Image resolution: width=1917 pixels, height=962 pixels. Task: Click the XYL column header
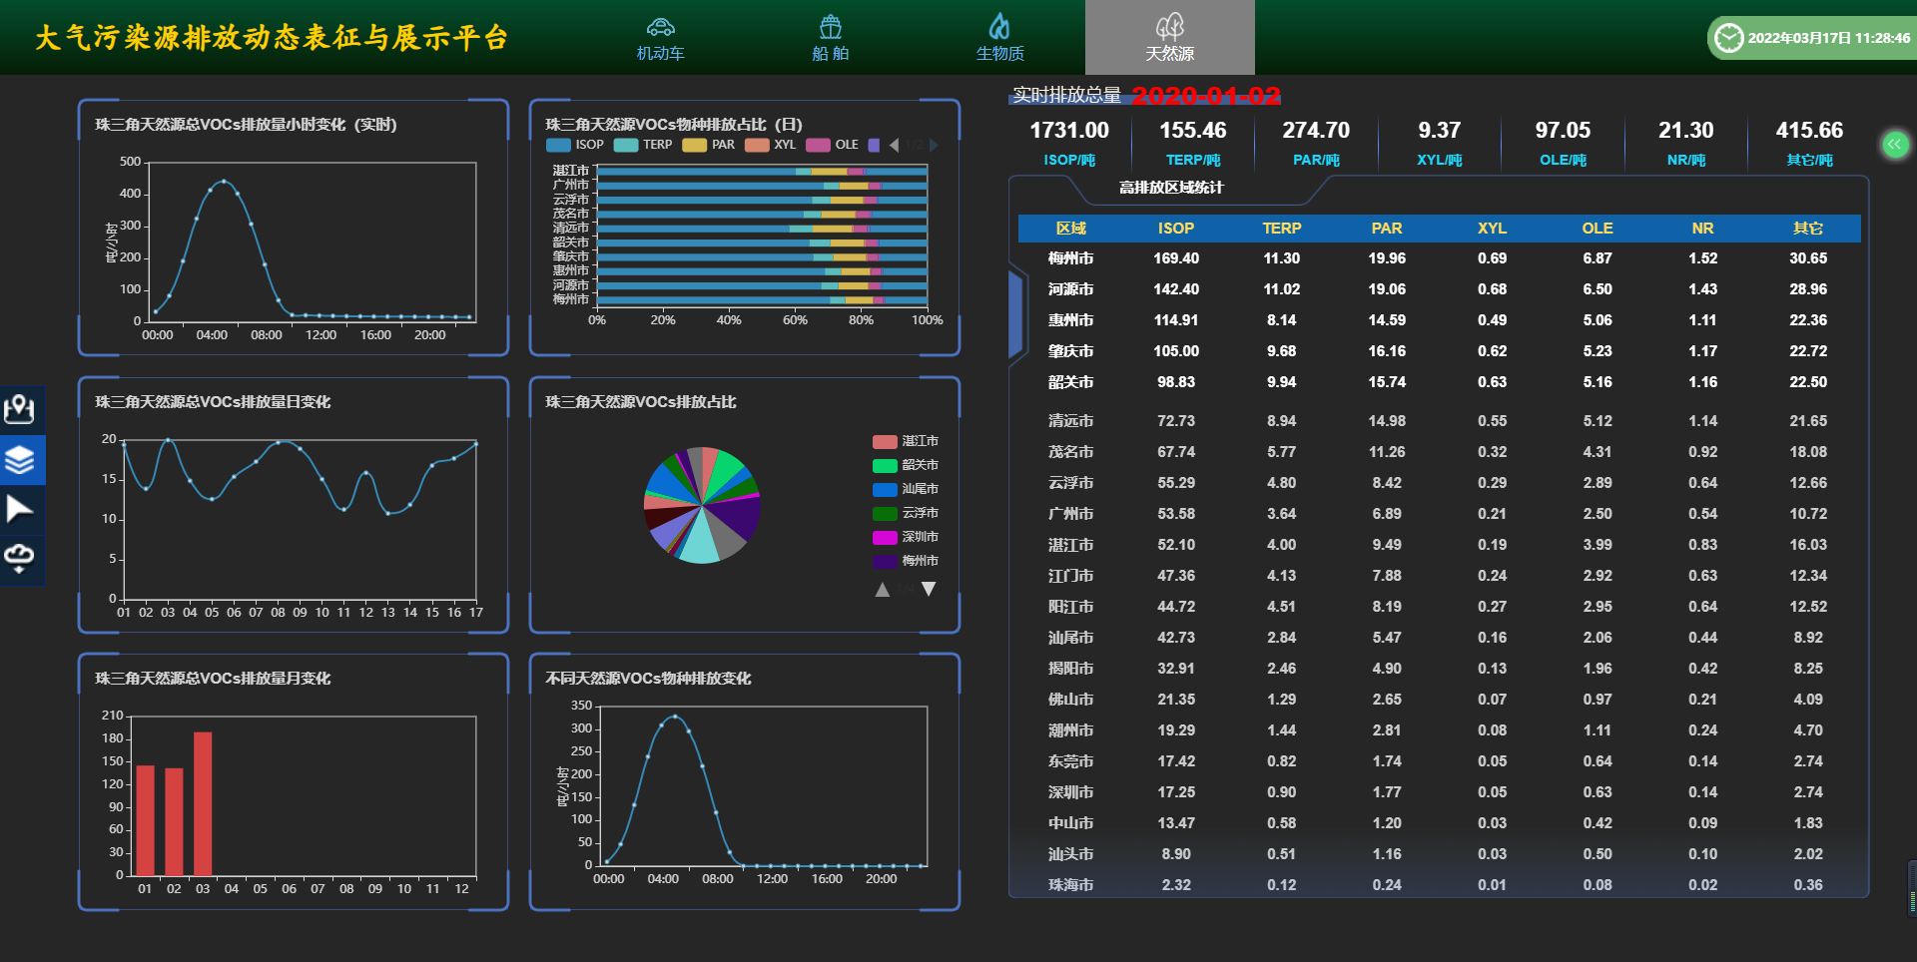(1493, 229)
